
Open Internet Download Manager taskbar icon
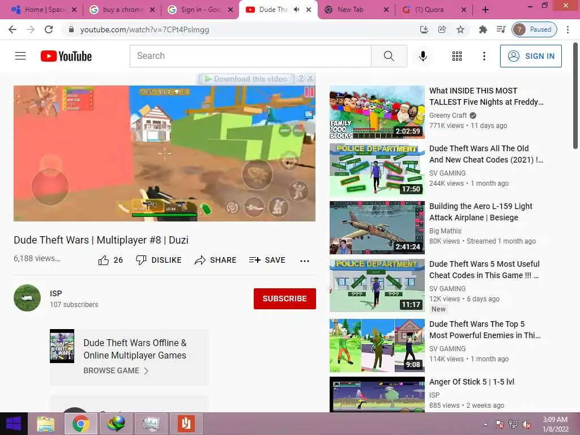pos(116,424)
